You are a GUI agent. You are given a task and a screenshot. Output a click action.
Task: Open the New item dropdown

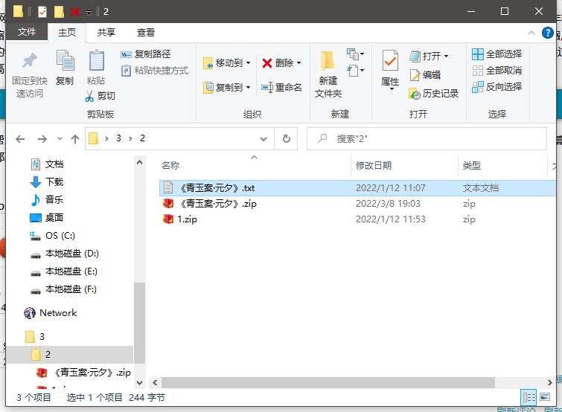tap(355, 54)
